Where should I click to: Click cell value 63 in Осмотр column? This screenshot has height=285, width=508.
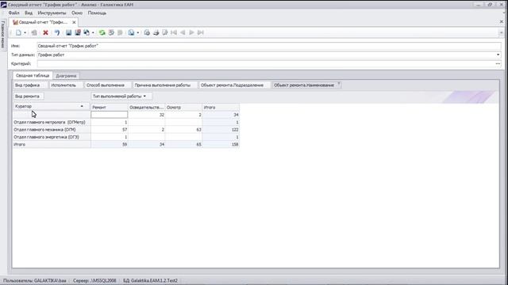click(x=183, y=130)
